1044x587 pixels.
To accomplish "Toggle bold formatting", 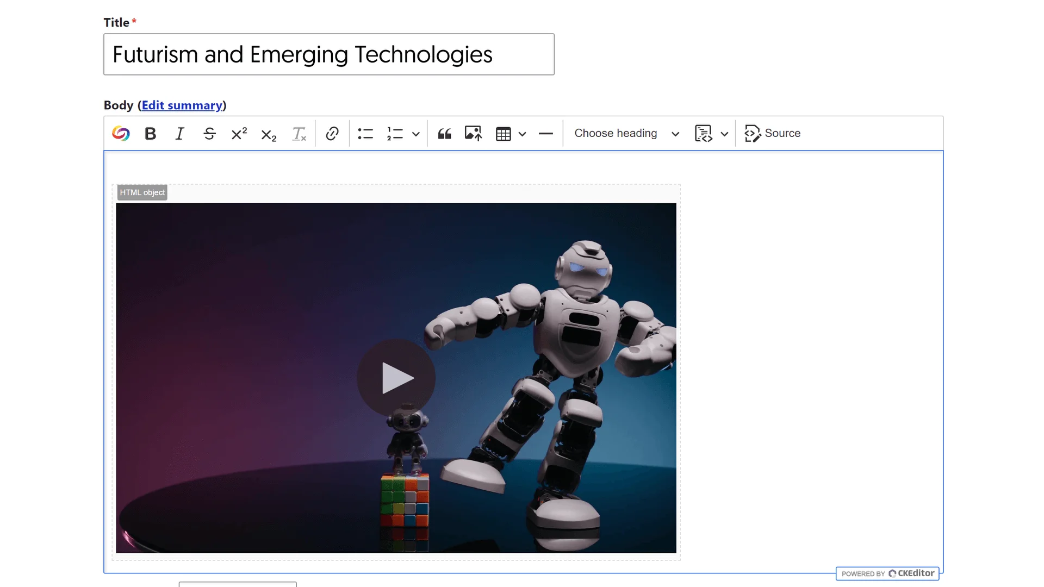I will click(x=151, y=133).
